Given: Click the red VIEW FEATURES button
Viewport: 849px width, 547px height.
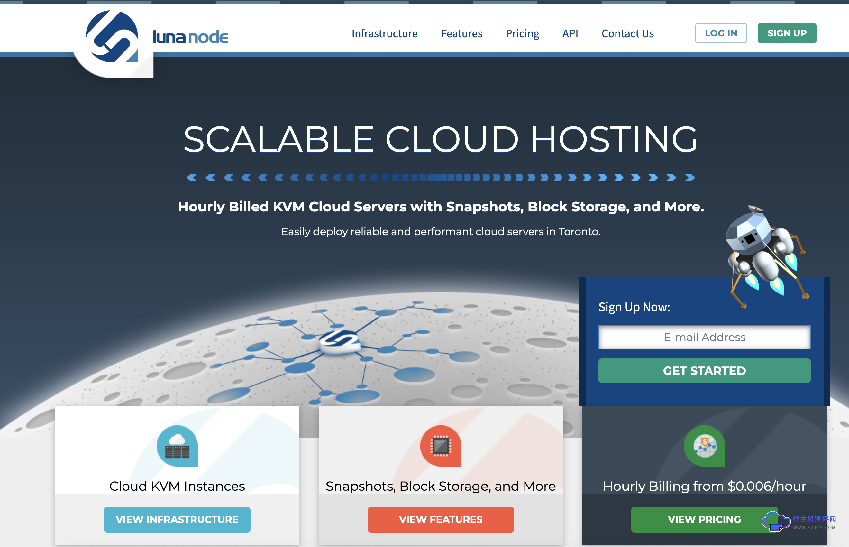Looking at the screenshot, I should coord(441,519).
